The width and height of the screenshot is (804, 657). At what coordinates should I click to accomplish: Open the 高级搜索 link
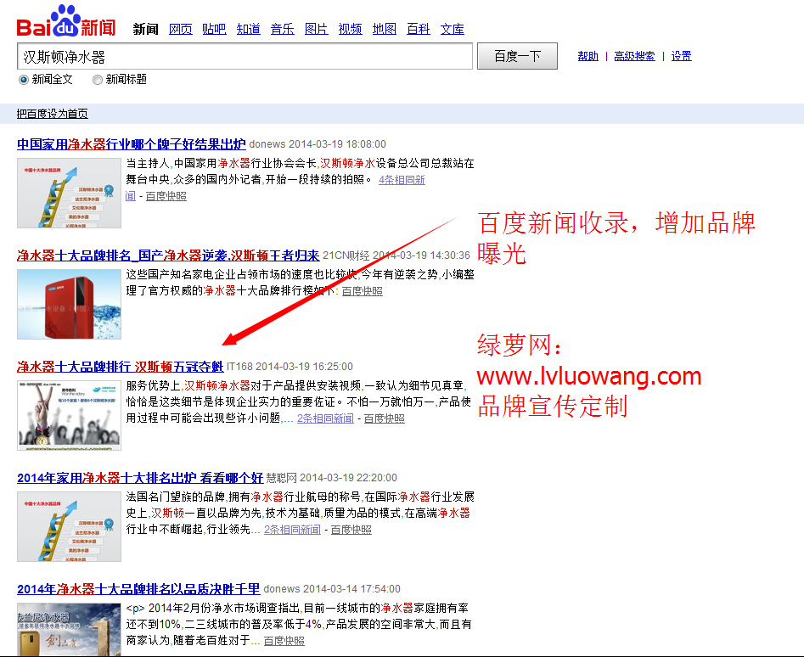pos(635,56)
